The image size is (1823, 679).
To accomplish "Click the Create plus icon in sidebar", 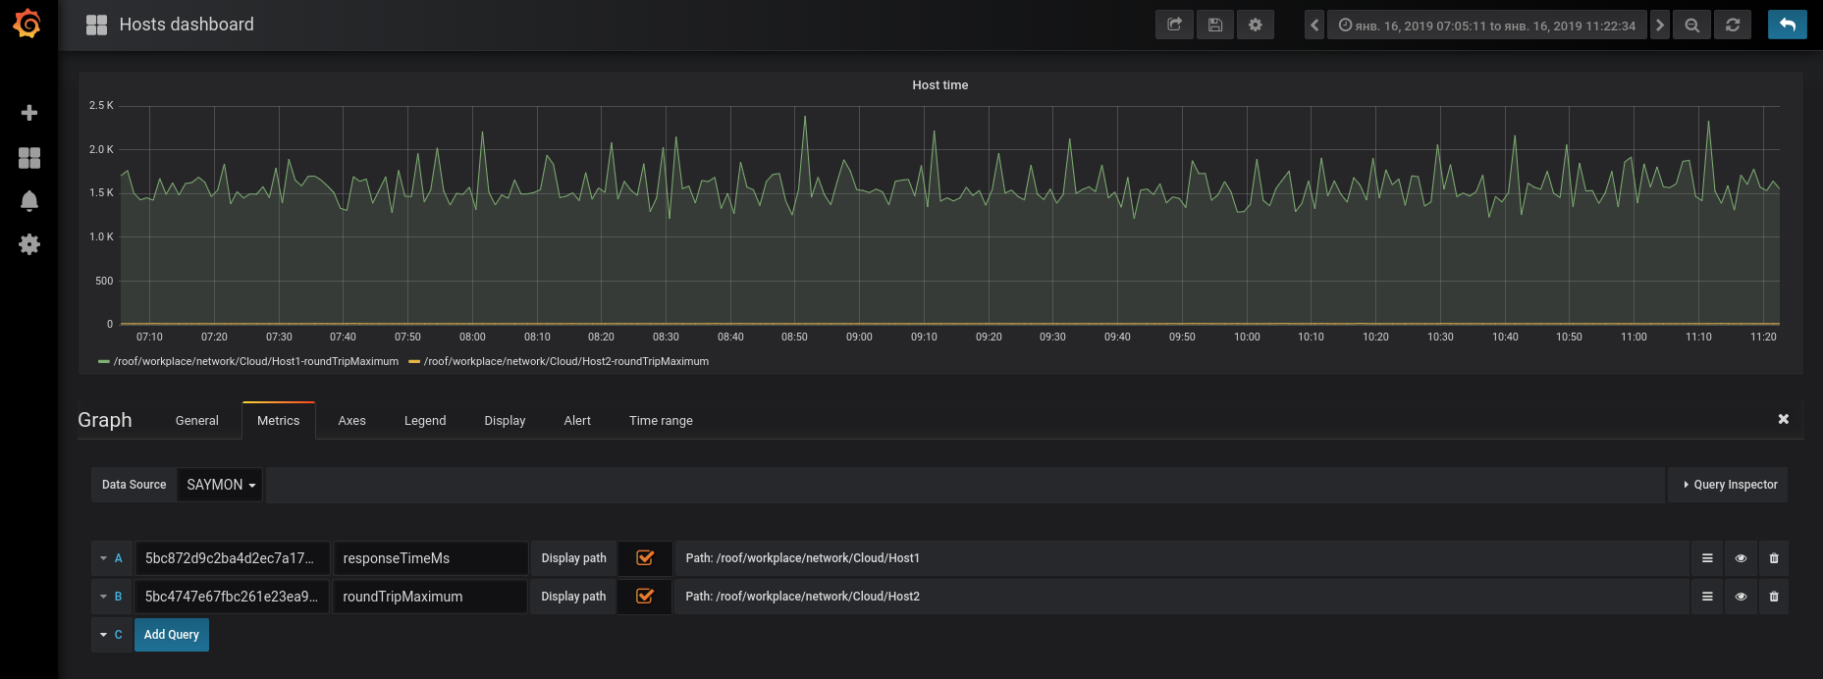I will point(29,113).
